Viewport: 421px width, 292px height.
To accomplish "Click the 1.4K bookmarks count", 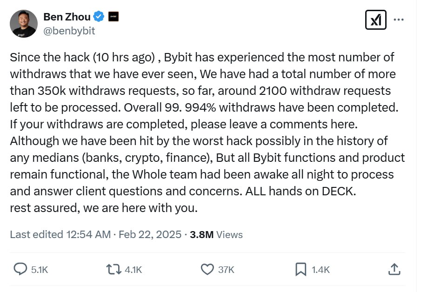I will coord(320,270).
